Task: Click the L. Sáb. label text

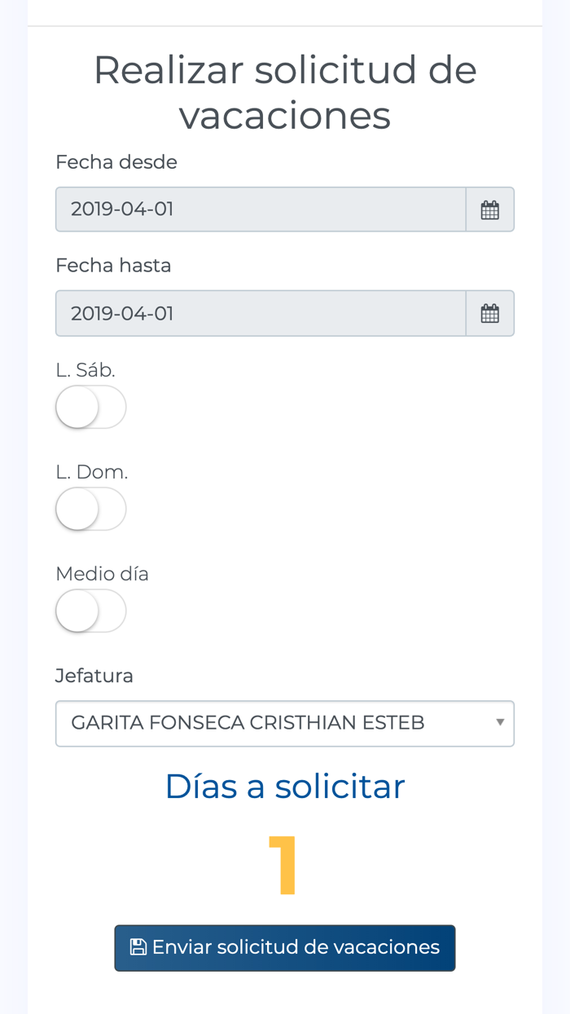Action: click(x=85, y=370)
